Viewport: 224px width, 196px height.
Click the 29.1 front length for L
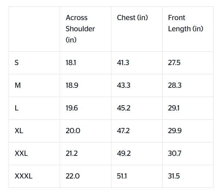174,108
